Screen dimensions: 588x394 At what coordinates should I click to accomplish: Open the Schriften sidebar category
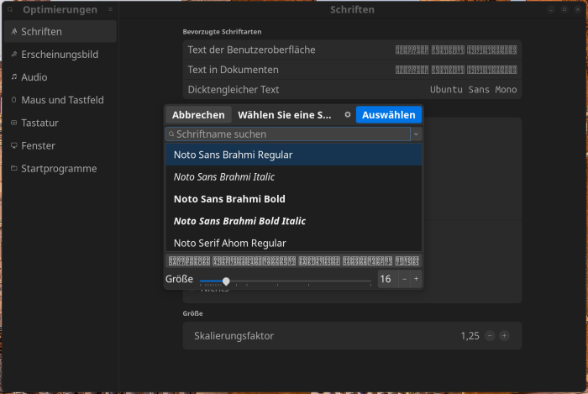(60, 31)
